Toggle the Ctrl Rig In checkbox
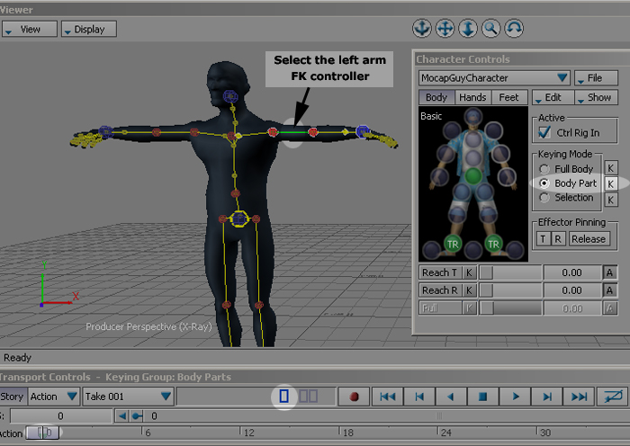630x446 pixels. pyautogui.click(x=544, y=133)
